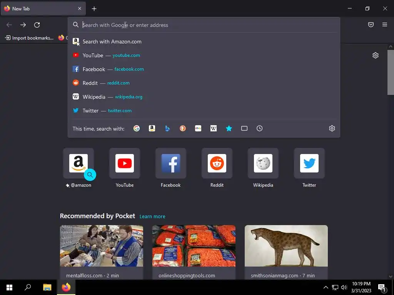Screen dimensions: 394x295
Task: Go back one page
Action: (9, 25)
